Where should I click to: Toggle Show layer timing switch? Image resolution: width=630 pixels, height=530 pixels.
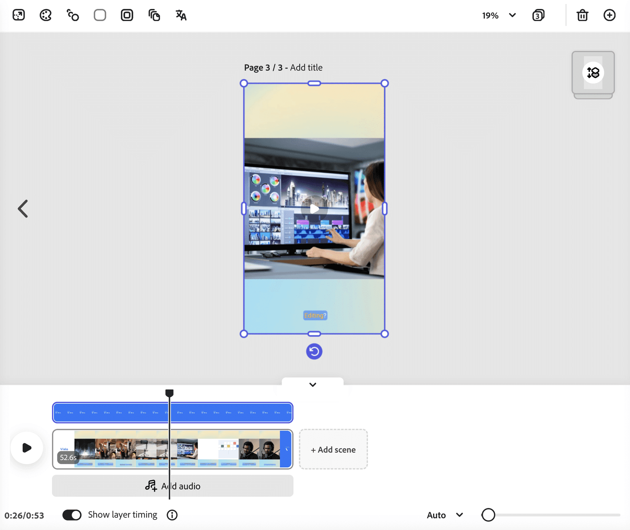[72, 515]
